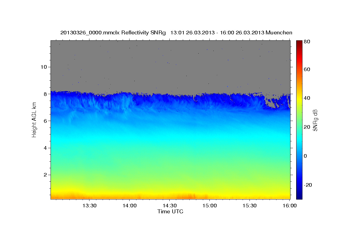Click the 15:30 time tick label
Image resolution: width=359 pixels, height=239 pixels.
(x=250, y=206)
